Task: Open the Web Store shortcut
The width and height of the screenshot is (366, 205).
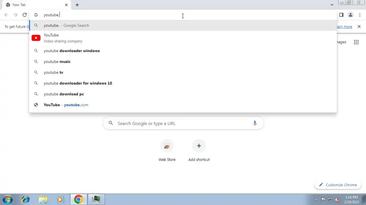Action: pos(167,151)
